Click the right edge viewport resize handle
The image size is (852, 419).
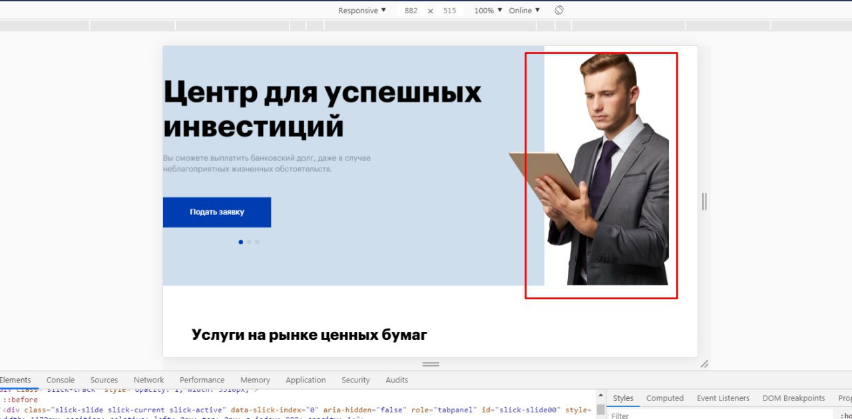(704, 202)
